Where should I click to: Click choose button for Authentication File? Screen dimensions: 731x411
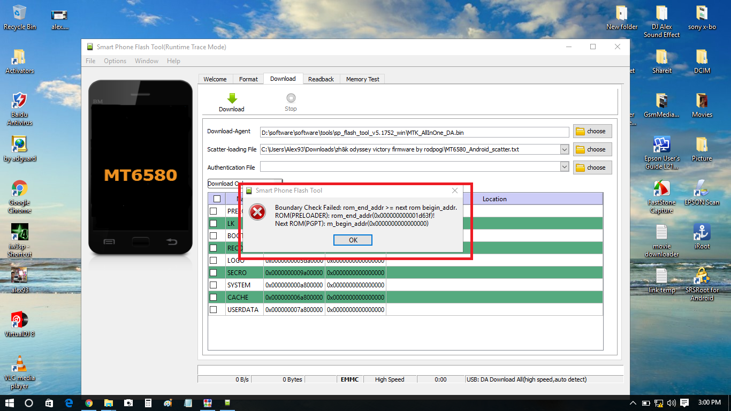(x=592, y=168)
